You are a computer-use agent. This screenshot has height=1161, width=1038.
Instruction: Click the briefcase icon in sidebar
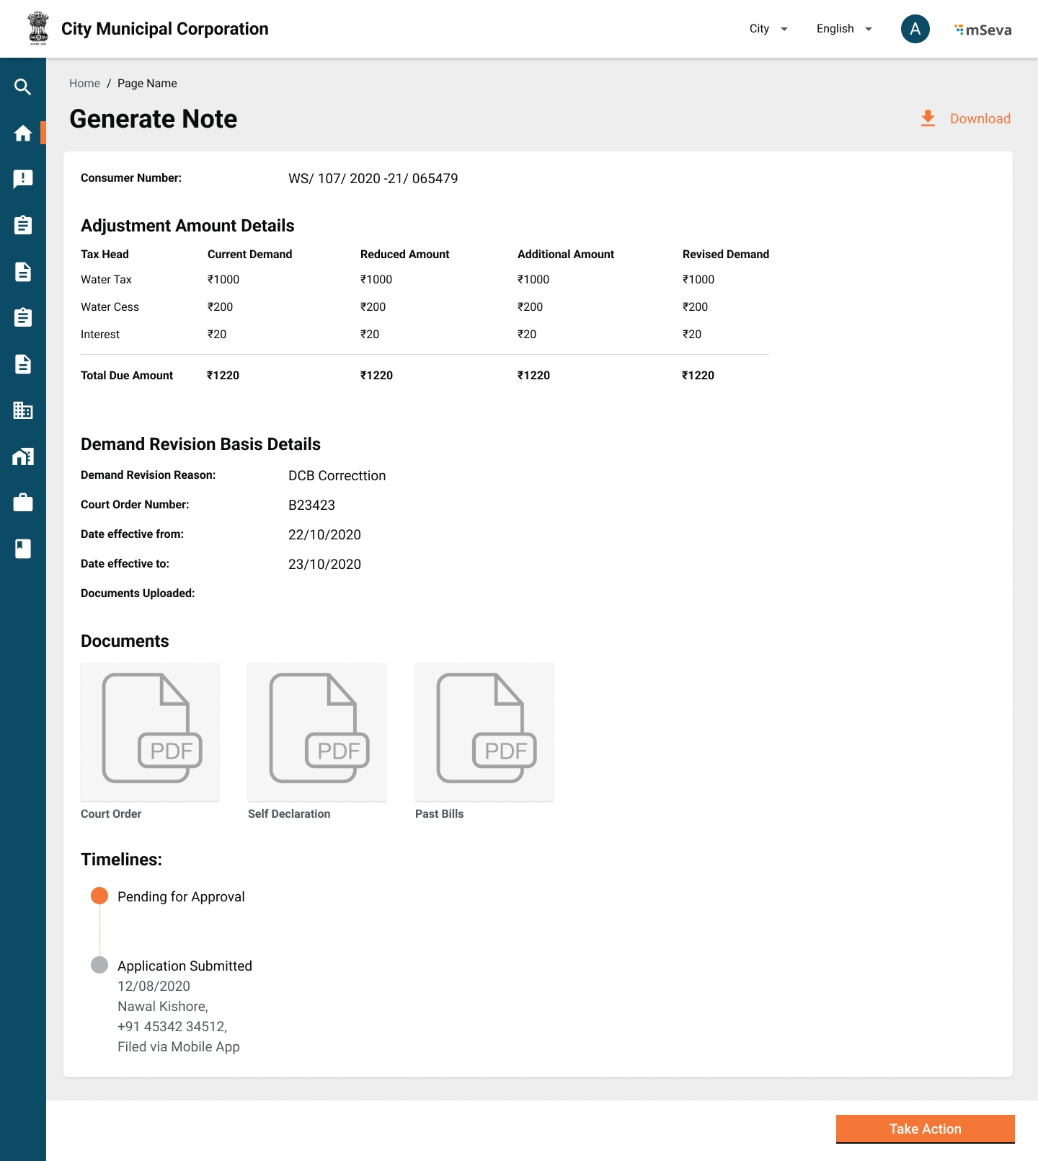click(23, 503)
